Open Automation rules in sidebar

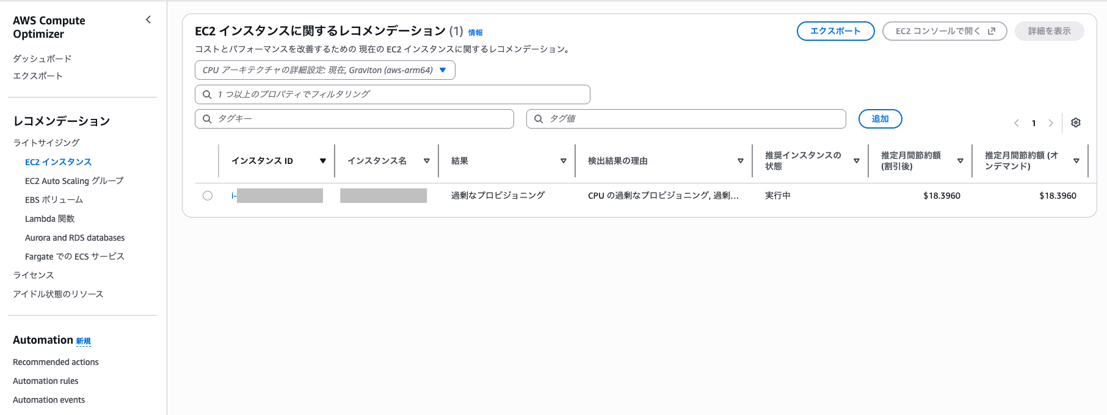click(46, 381)
